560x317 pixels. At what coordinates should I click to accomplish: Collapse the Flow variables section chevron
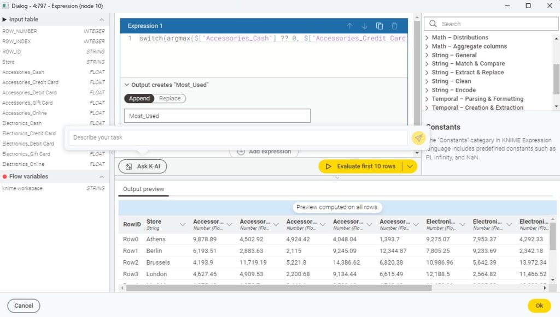point(101,177)
